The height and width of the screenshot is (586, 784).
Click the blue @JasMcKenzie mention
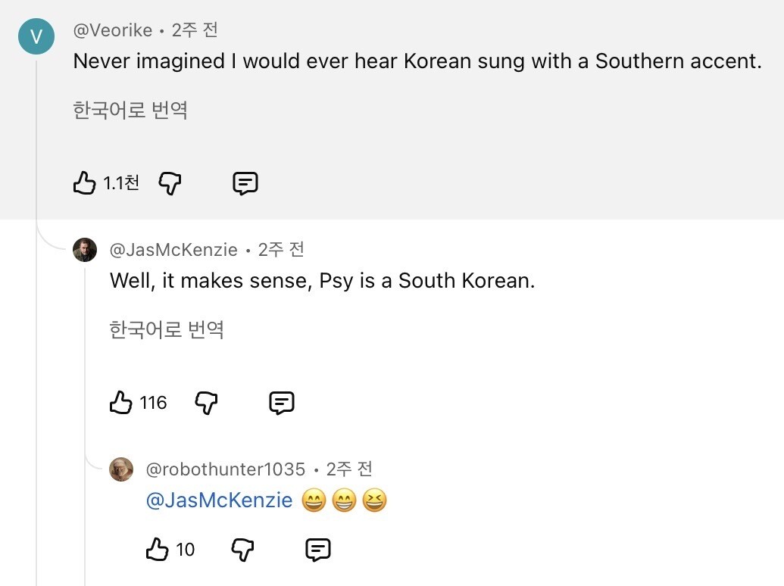point(219,500)
